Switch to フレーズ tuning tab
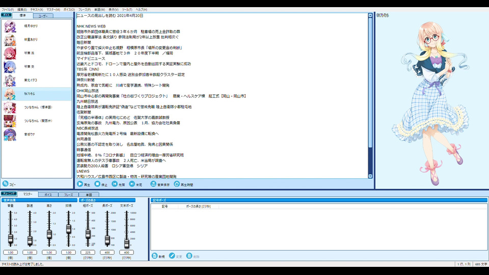This screenshot has width=489, height=275. click(68, 195)
